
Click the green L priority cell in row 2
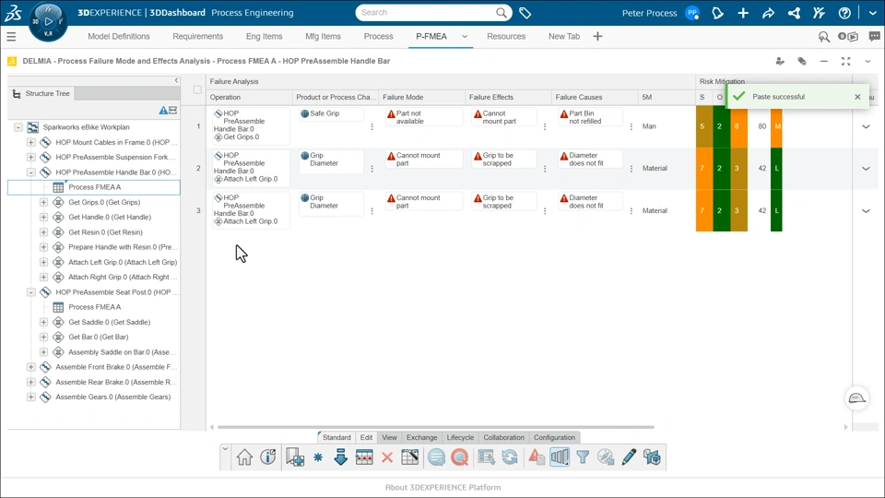pos(776,168)
